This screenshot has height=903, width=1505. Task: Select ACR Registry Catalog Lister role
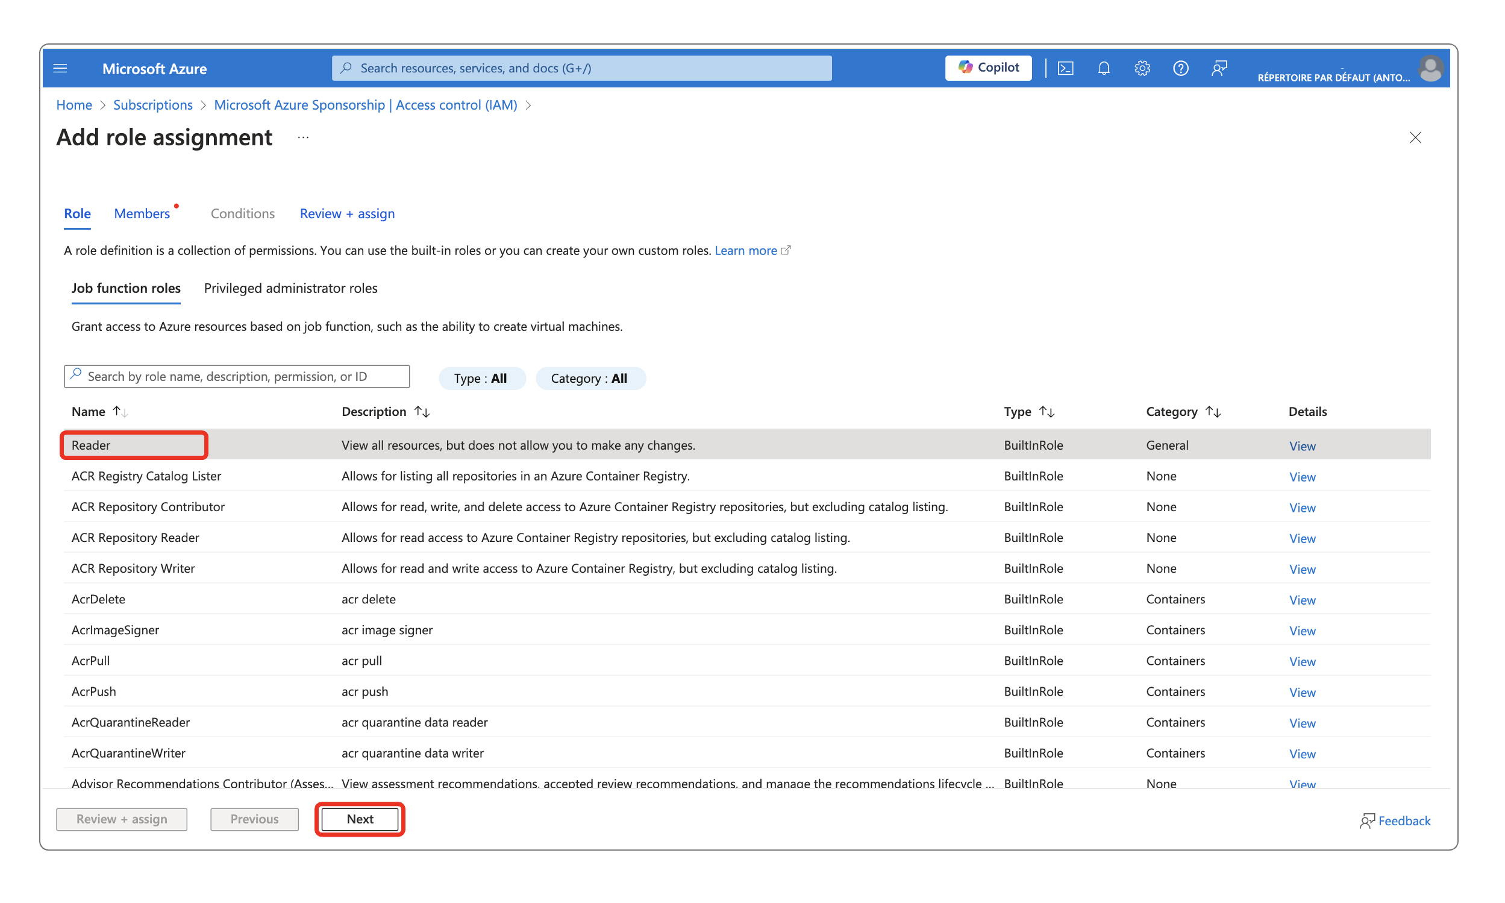pos(746,475)
